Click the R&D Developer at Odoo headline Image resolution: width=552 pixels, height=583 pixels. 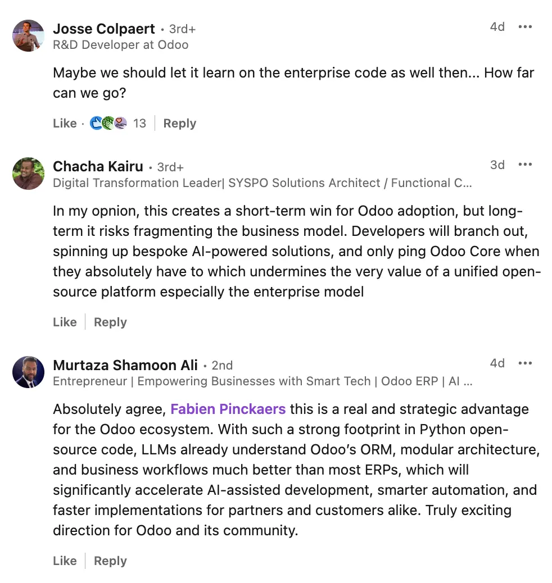[120, 45]
